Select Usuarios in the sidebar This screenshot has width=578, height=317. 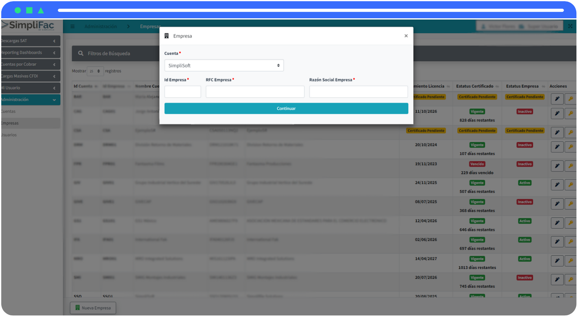click(x=9, y=135)
